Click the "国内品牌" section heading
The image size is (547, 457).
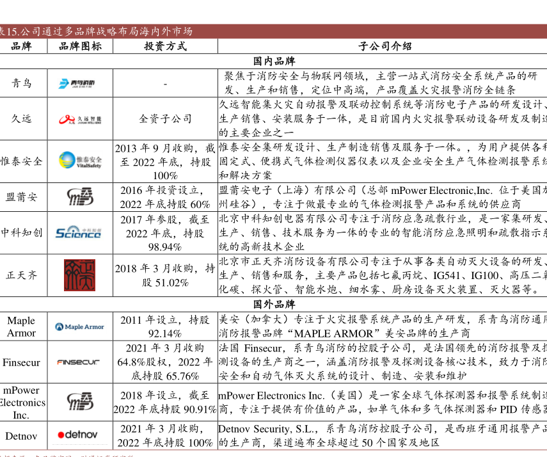(x=274, y=61)
